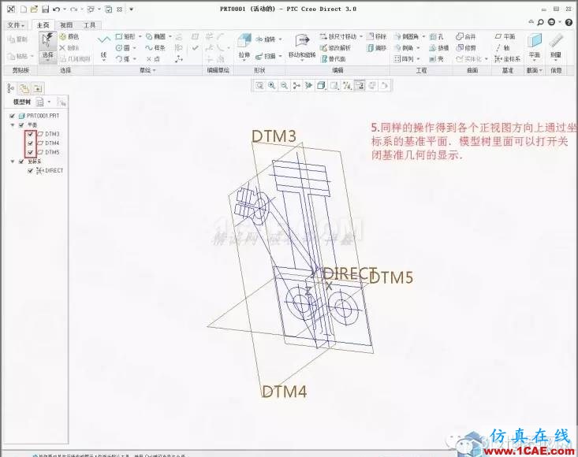This screenshot has width=578, height=457.
Task: Click the 阵列 (Pattern) button
Action: (404, 59)
